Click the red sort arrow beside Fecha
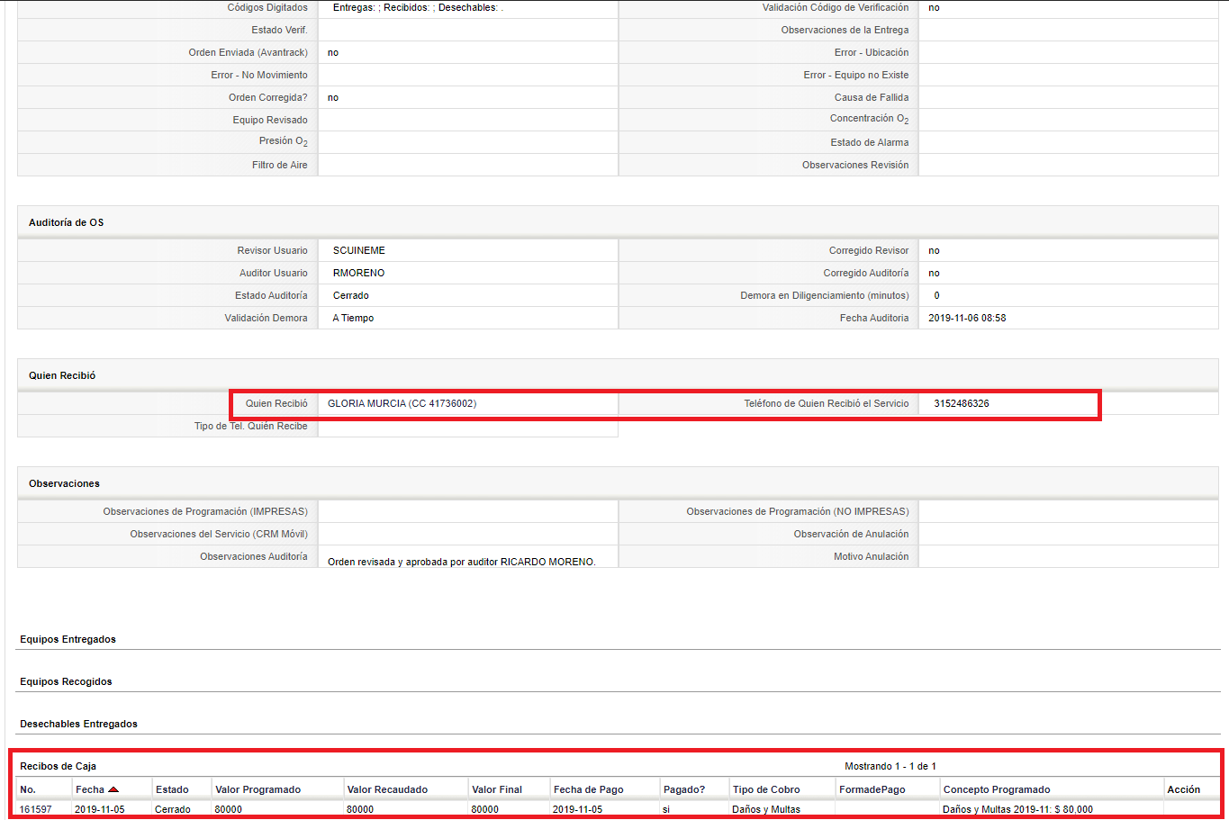This screenshot has height=820, width=1229. point(113,789)
